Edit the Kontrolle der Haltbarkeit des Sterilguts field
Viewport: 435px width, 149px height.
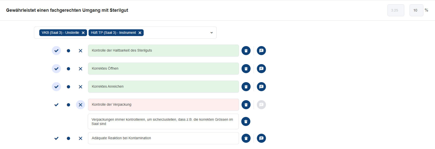pyautogui.click(x=164, y=51)
